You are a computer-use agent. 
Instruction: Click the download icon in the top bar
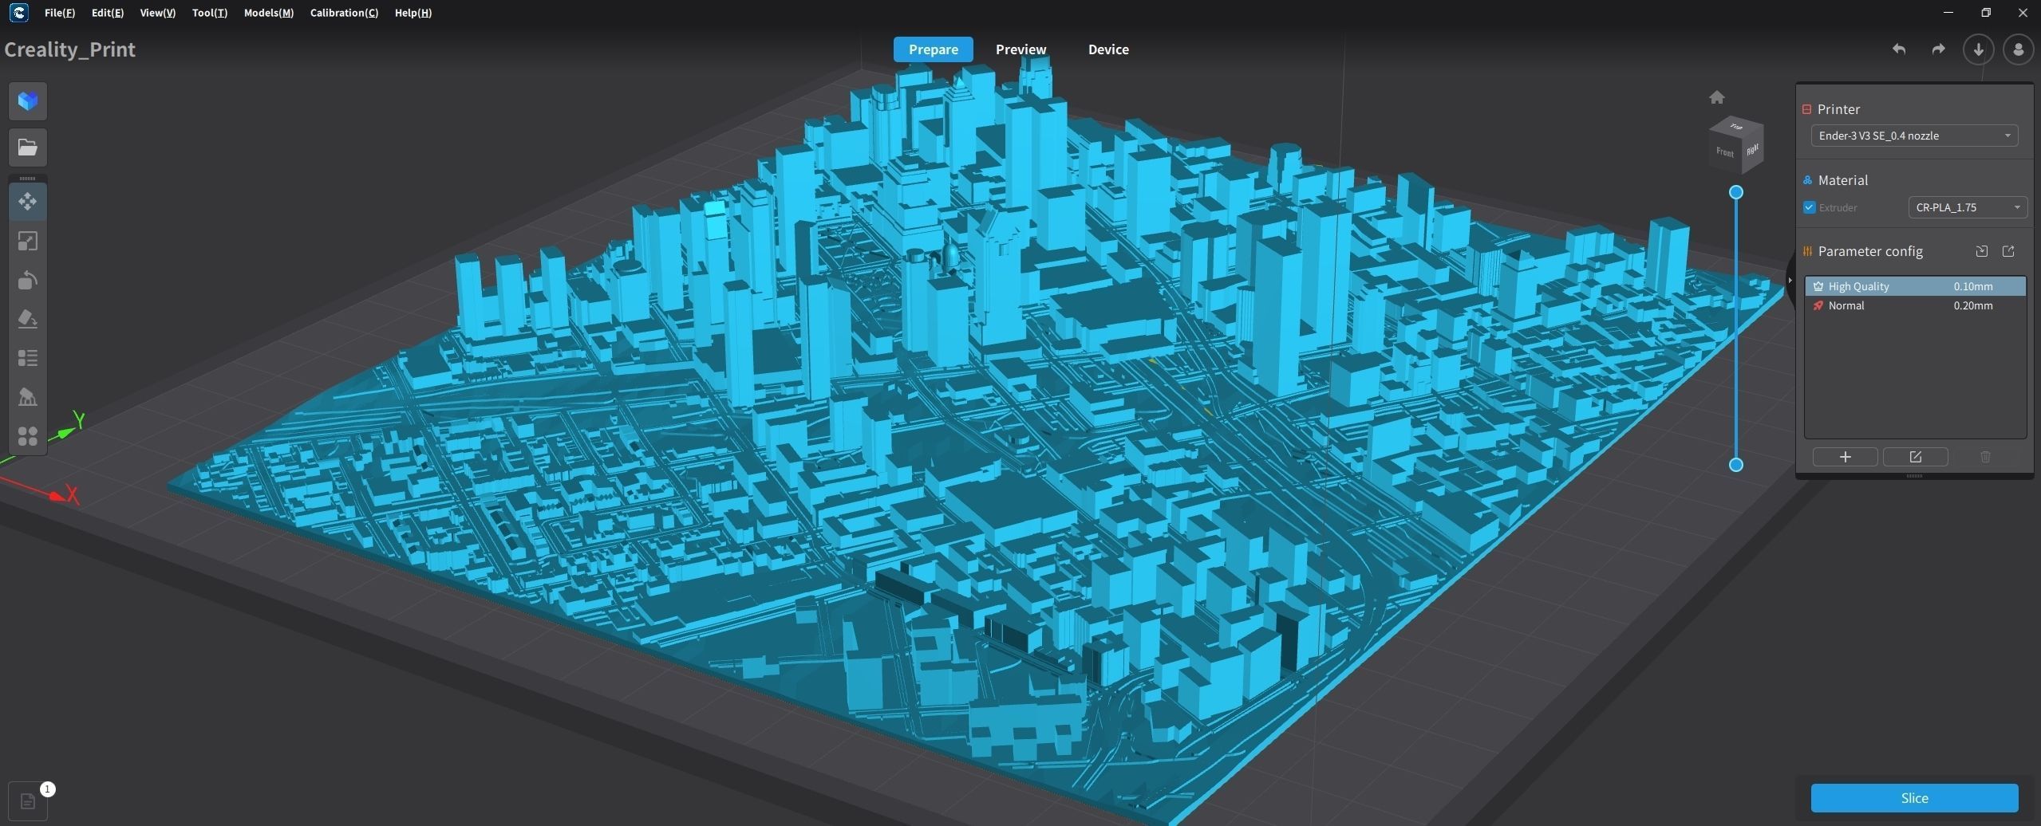click(1979, 49)
